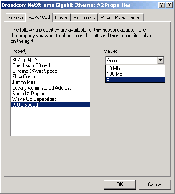Select the Resources tab
The height and width of the screenshot is (194, 175).
[84, 18]
